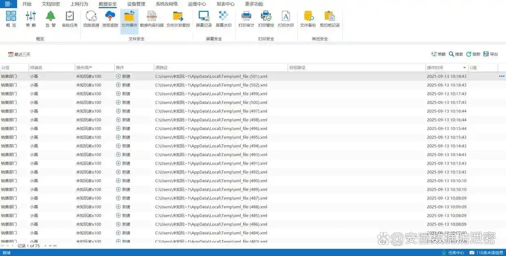The height and width of the screenshot is (256, 506).
Task: Click 未知玩家x100 in the xml_file (485).xml row
Action: click(x=88, y=216)
